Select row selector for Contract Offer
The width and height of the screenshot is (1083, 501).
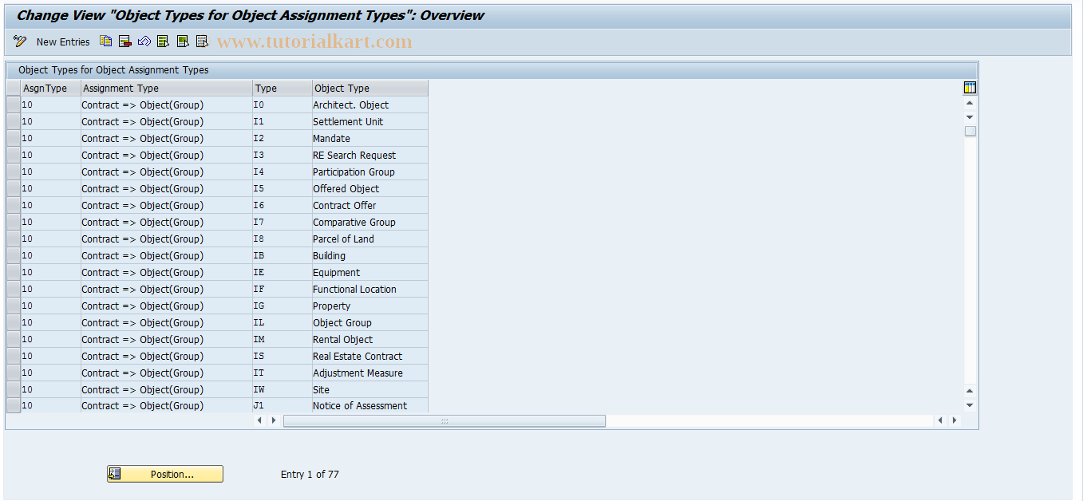pos(14,205)
